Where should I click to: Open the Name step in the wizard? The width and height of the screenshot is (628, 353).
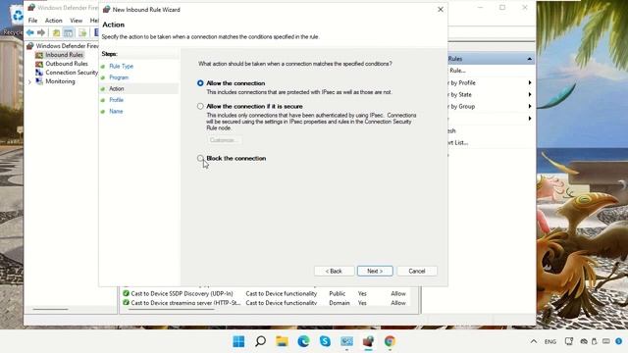116,111
